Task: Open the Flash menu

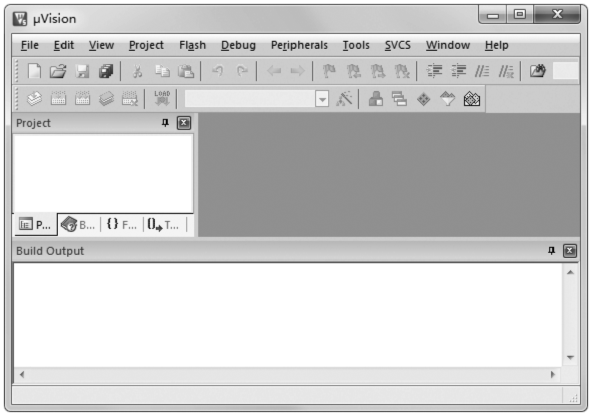Action: [192, 45]
